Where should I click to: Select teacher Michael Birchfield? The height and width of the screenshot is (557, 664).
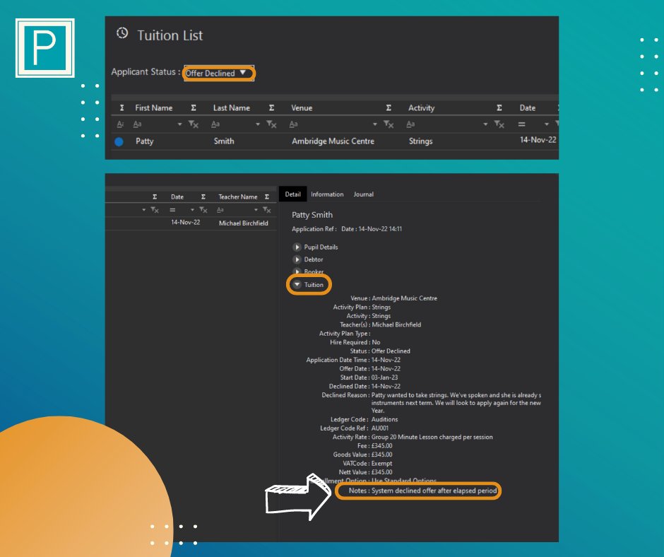coord(243,223)
